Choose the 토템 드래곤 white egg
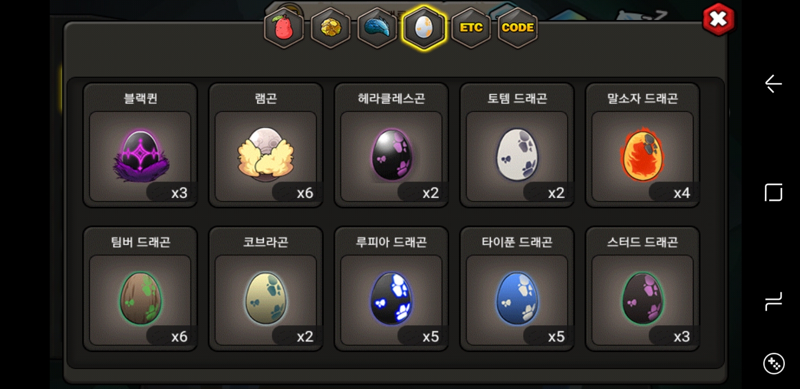 (x=517, y=145)
